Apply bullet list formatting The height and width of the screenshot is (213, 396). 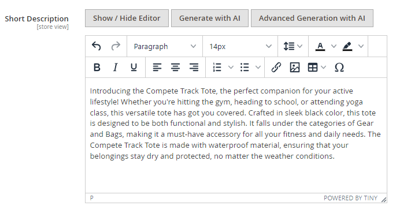coord(244,68)
